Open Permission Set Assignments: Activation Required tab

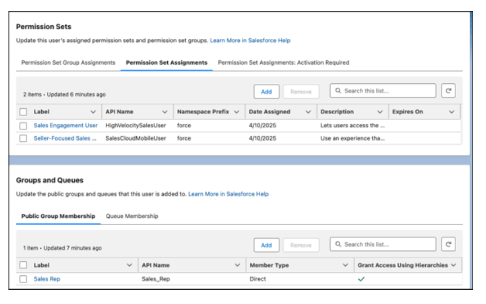283,62
